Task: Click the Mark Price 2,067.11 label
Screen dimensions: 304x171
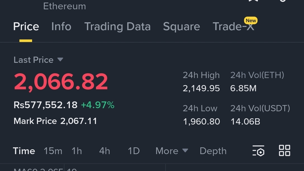Action: 55,121
